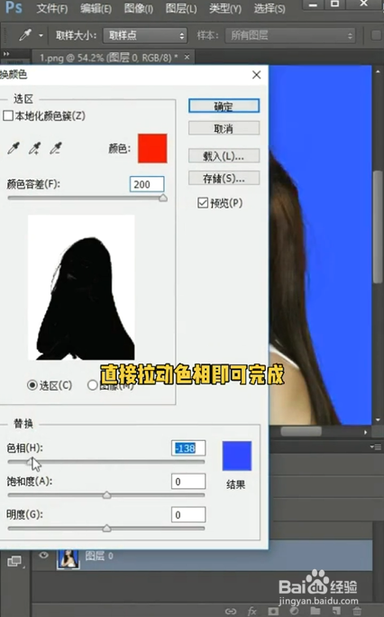Open the 图层(L) menu
This screenshot has height=617, width=384.
(181, 8)
